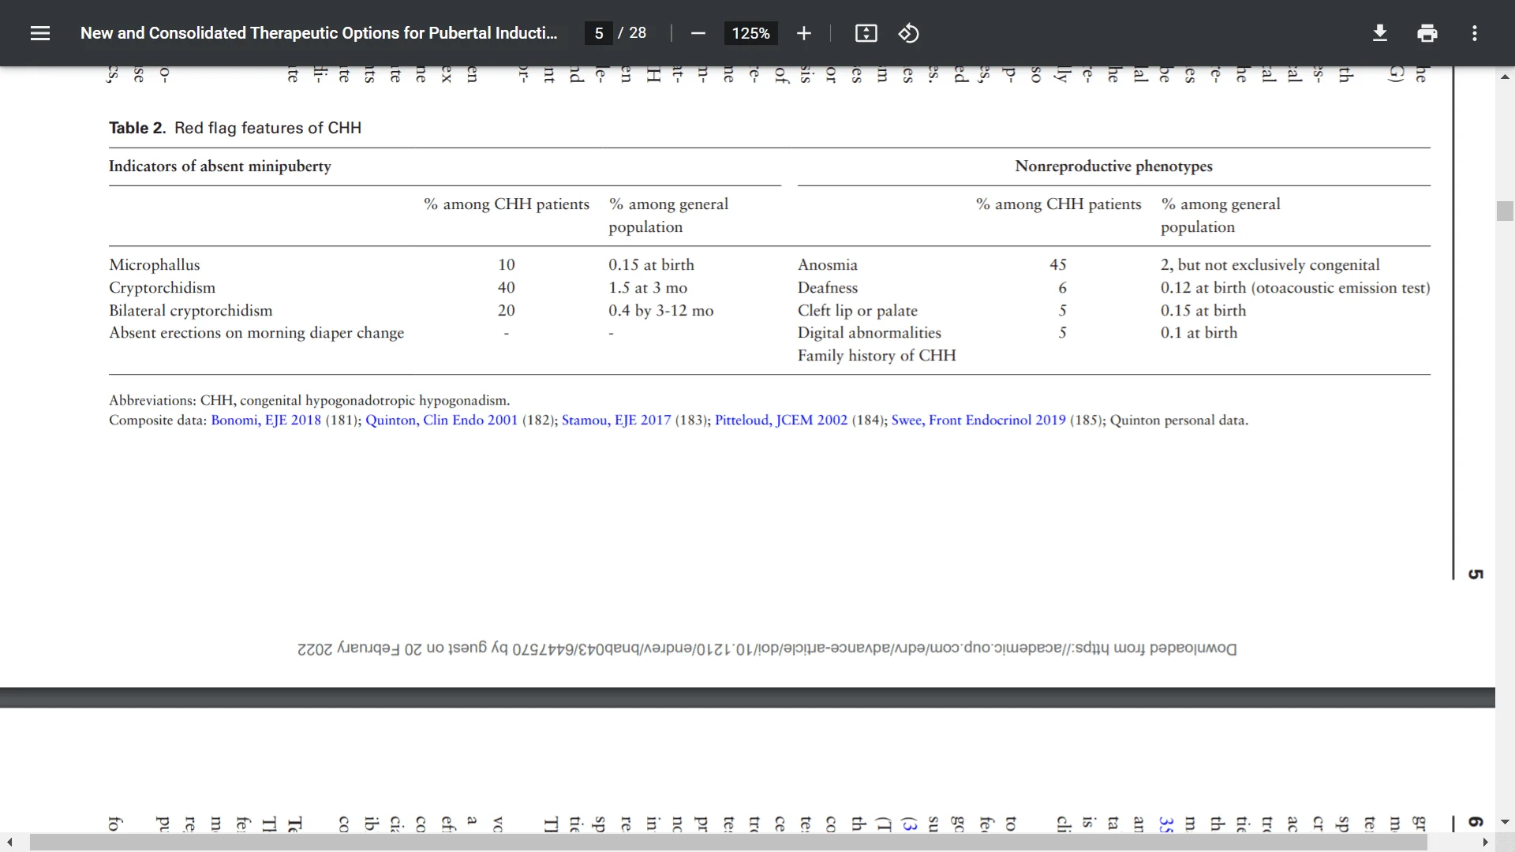Toggle fit to page view
This screenshot has width=1515, height=852.
coord(866,33)
